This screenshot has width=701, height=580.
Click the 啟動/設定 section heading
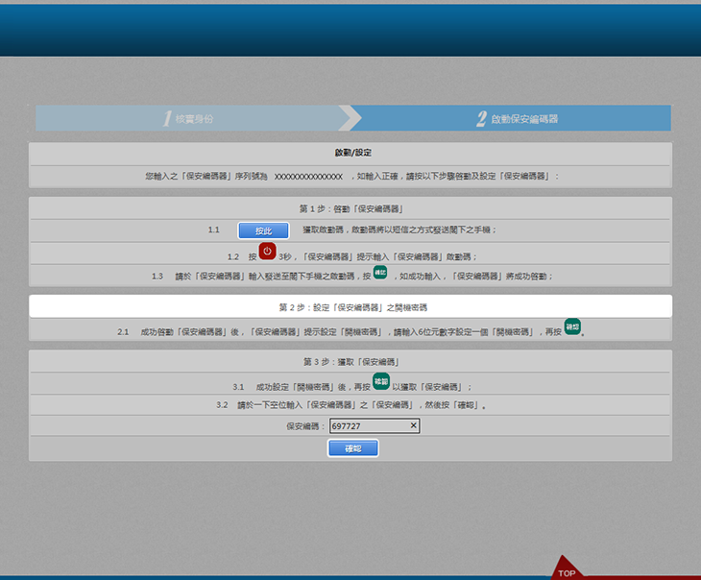tap(351, 153)
